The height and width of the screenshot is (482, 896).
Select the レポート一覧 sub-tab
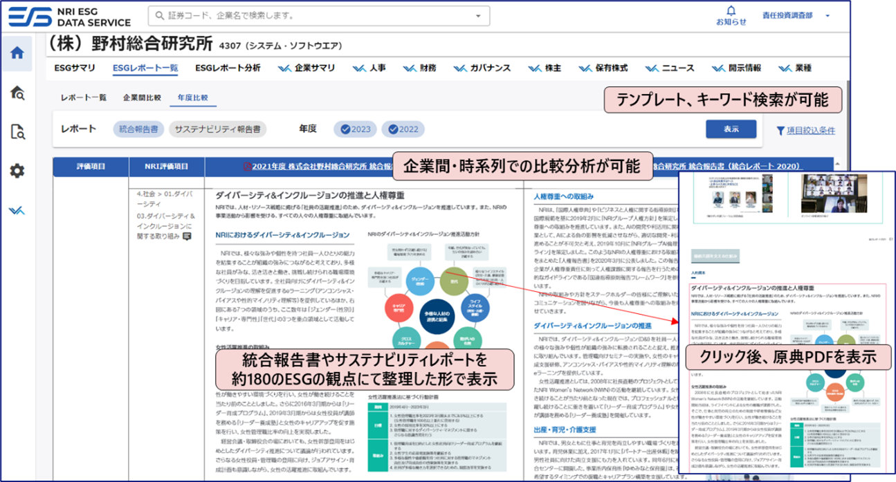click(x=83, y=98)
